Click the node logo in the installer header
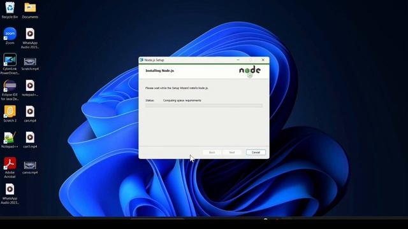 tap(250, 71)
